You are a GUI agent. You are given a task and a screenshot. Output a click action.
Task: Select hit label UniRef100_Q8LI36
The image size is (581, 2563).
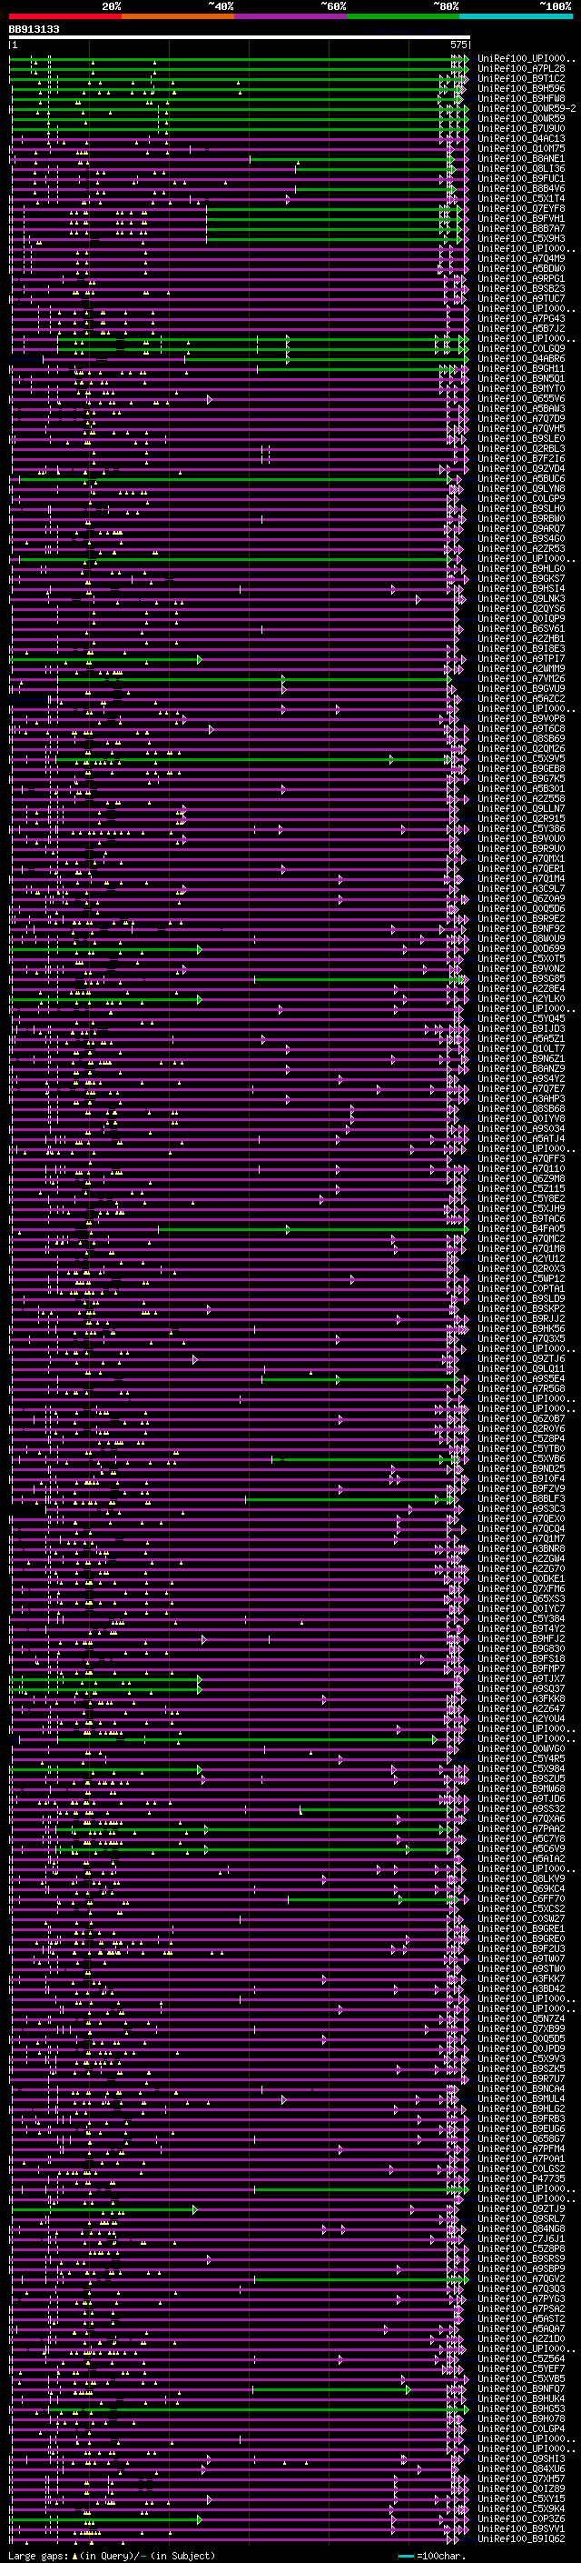[521, 168]
